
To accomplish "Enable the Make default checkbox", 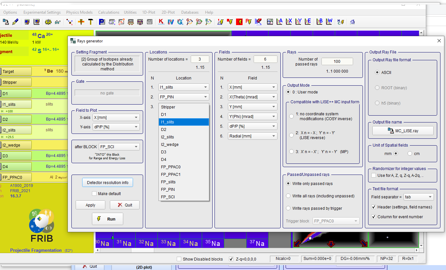I will [94, 193].
